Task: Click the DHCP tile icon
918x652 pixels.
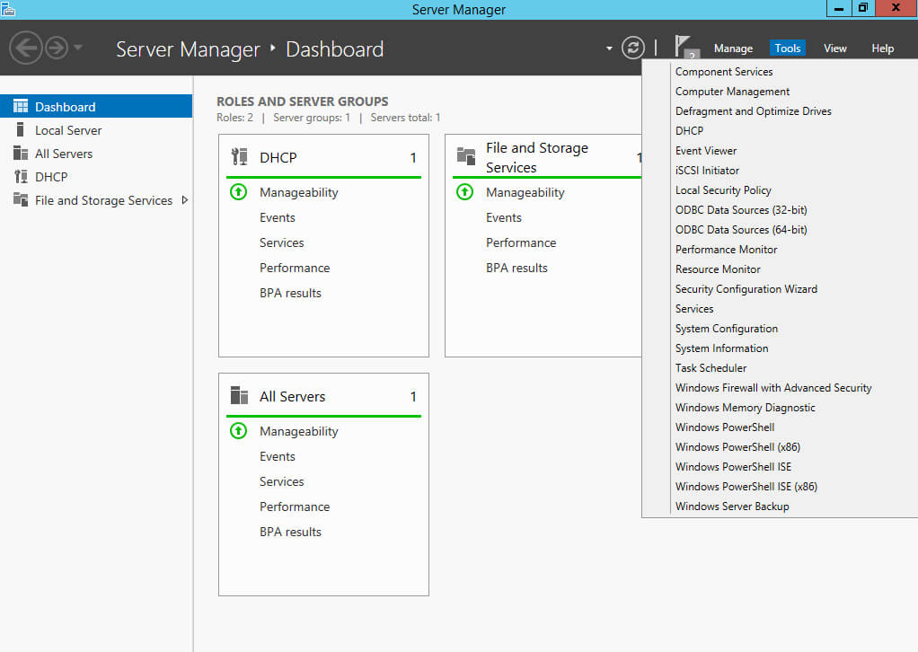Action: tap(240, 157)
